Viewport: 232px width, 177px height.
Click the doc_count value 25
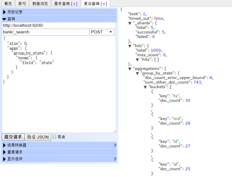pyautogui.click(x=188, y=169)
